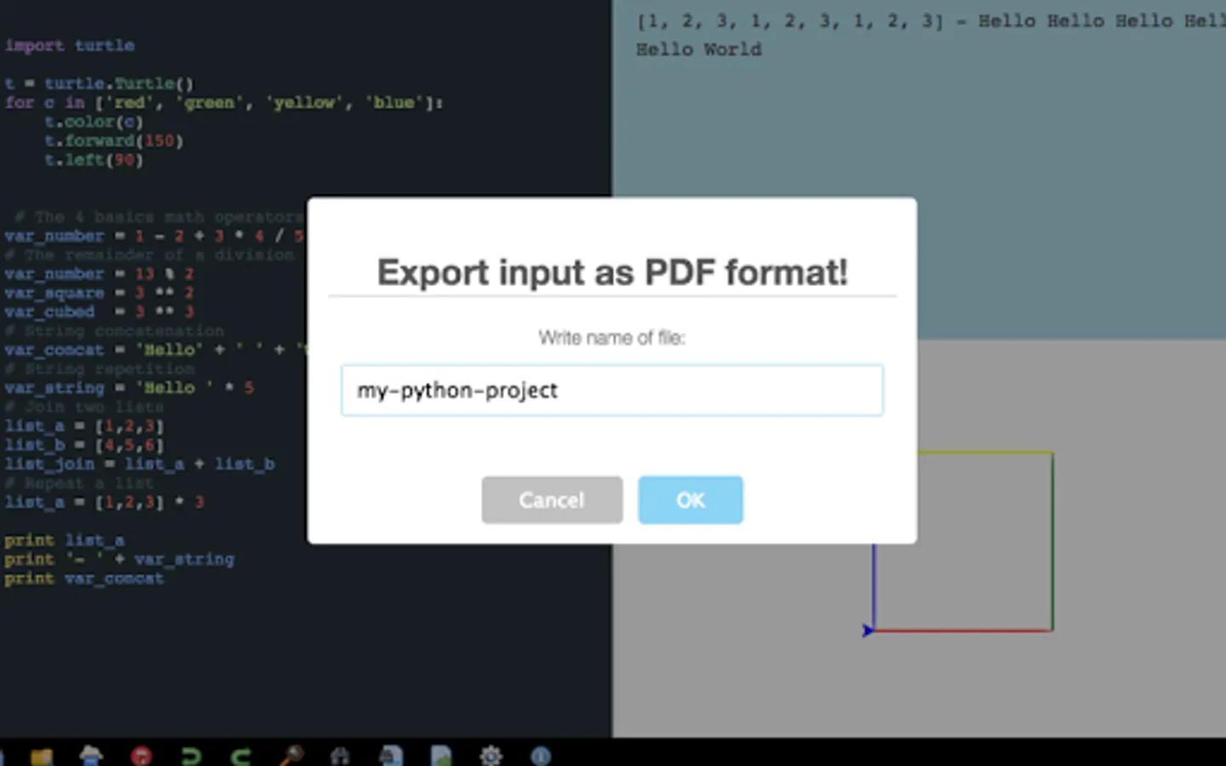Click the binoculars find icon

click(341, 755)
